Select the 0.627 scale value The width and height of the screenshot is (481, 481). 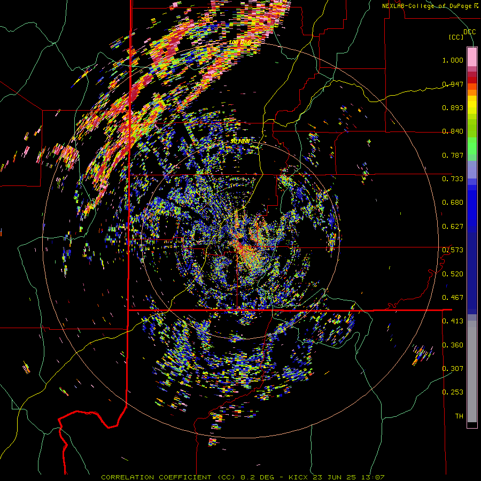point(453,226)
